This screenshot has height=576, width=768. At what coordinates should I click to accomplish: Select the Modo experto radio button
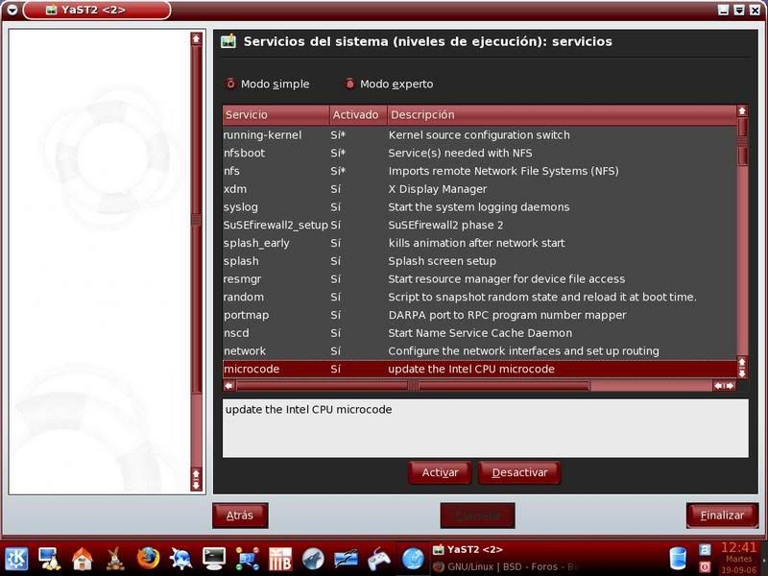[349, 84]
